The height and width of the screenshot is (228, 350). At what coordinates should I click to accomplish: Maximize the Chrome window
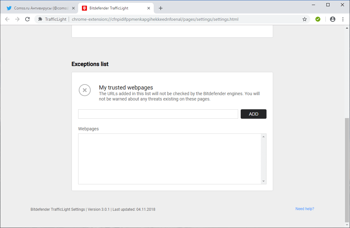point(328,5)
